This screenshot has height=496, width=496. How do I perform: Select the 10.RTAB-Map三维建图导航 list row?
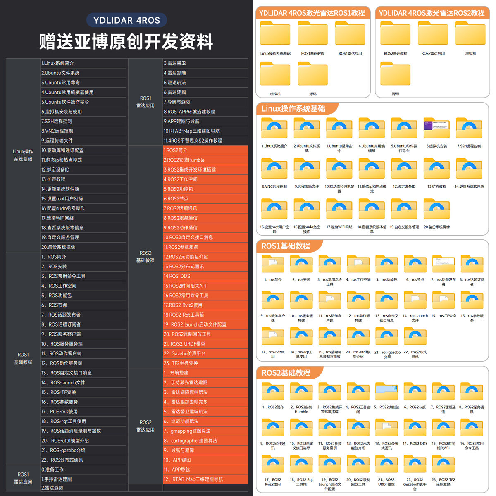coord(205,131)
